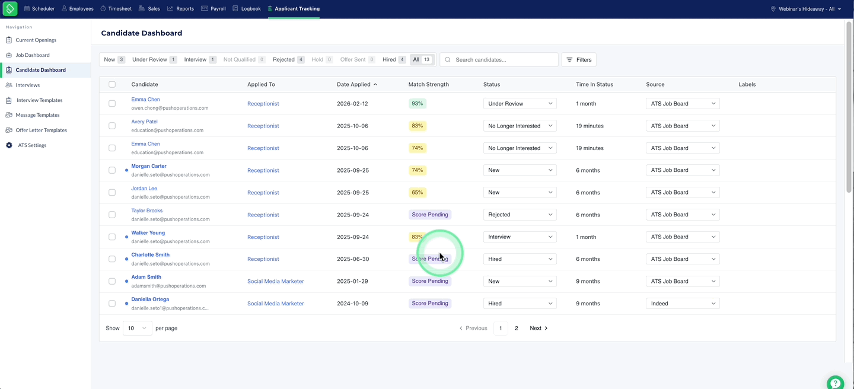
Task: Switch to the Rejected candidates tab
Action: 288,60
